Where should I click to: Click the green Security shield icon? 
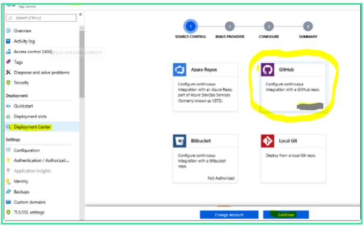point(8,82)
